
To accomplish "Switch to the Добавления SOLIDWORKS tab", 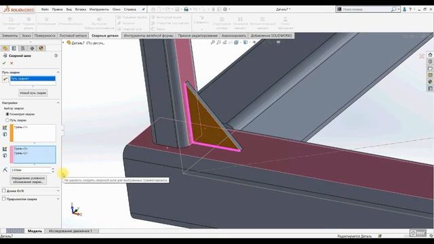I will point(271,36).
